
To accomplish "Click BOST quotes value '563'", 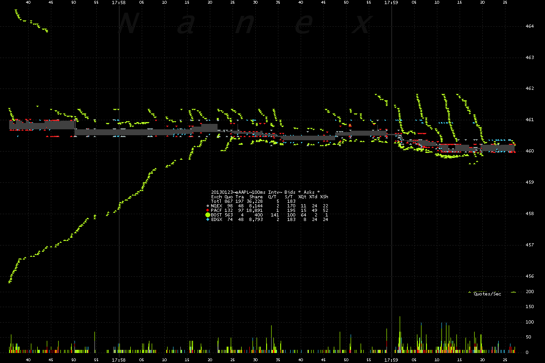I will (228, 215).
